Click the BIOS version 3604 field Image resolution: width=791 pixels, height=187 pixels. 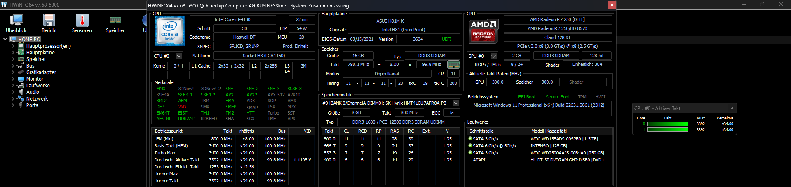coord(418,39)
